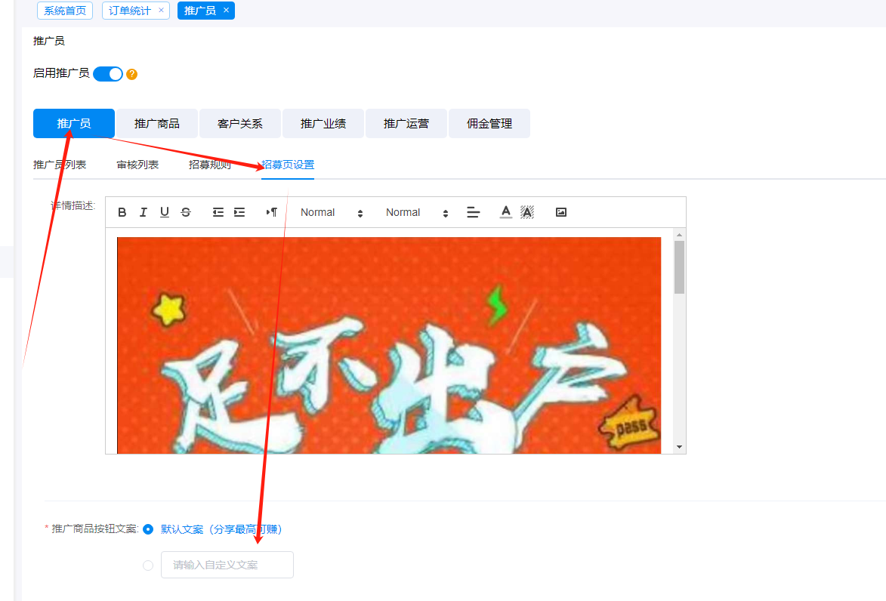
Task: Increase indent with the indent icon
Action: coord(239,212)
